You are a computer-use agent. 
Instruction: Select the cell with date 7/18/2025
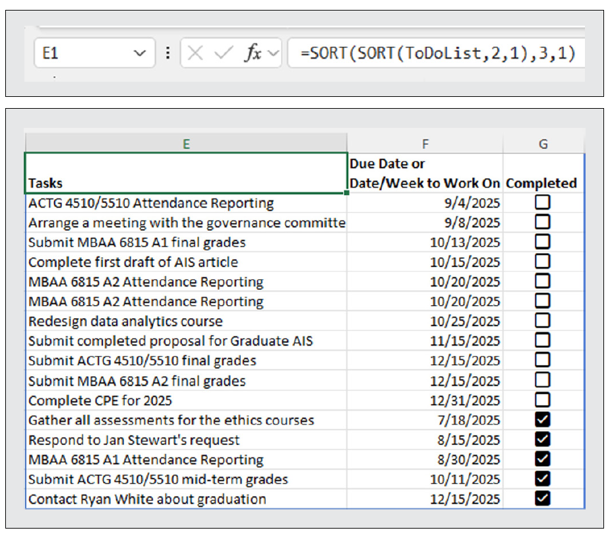click(x=425, y=420)
